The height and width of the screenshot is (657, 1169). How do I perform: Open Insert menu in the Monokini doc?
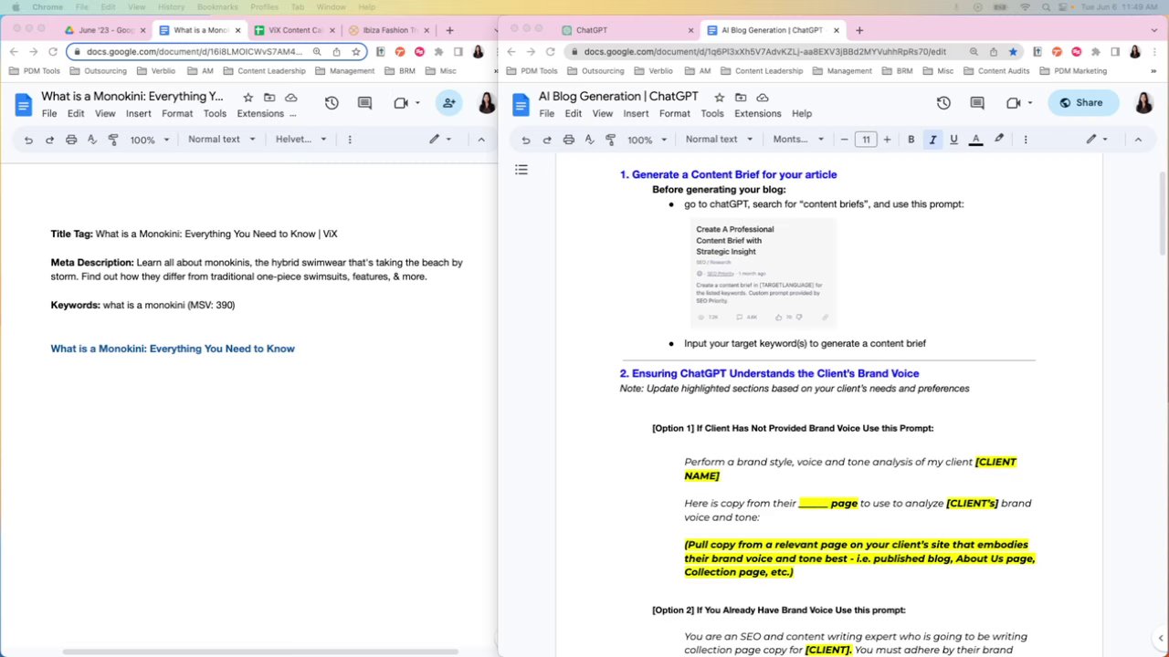click(139, 114)
